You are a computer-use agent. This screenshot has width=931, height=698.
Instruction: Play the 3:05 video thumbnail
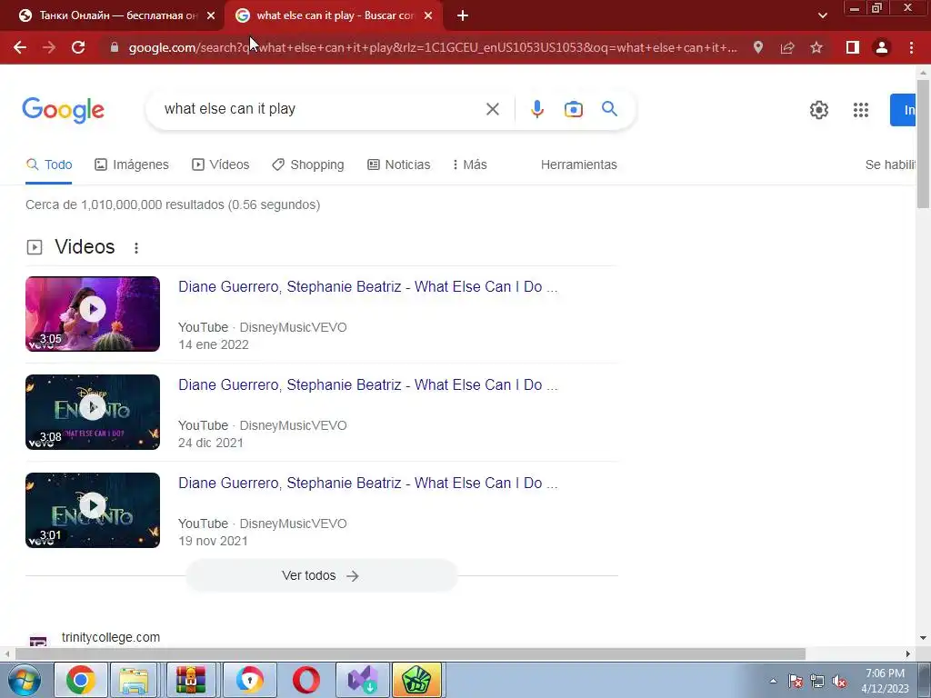click(x=93, y=314)
